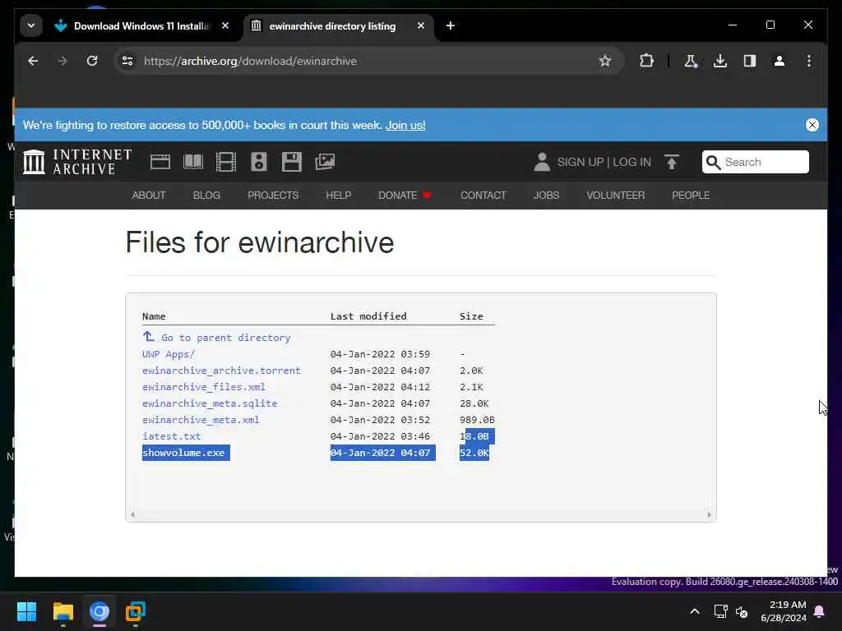The image size is (842, 631).
Task: Open the PROJECTS menu item
Action: click(x=273, y=196)
